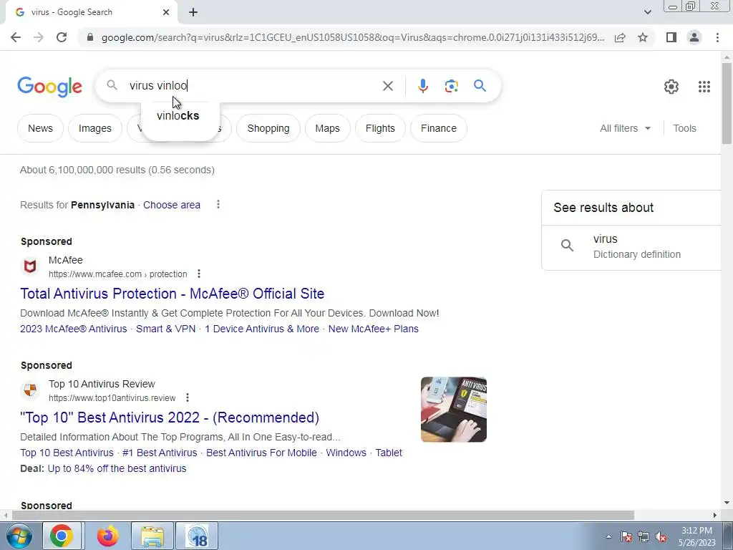Open the Chrome side panel
Screen dimensions: 733x550
pos(671,37)
